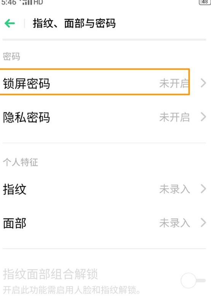Viewport: 211px width, 296px height.
Task: Tap the green back arrow
Action: point(10,24)
